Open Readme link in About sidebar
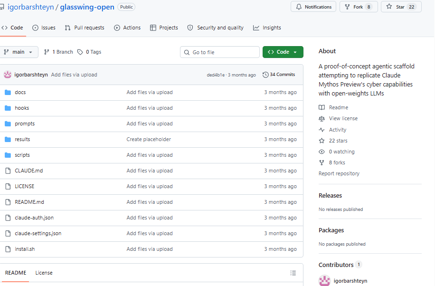The image size is (435, 286). (333, 107)
